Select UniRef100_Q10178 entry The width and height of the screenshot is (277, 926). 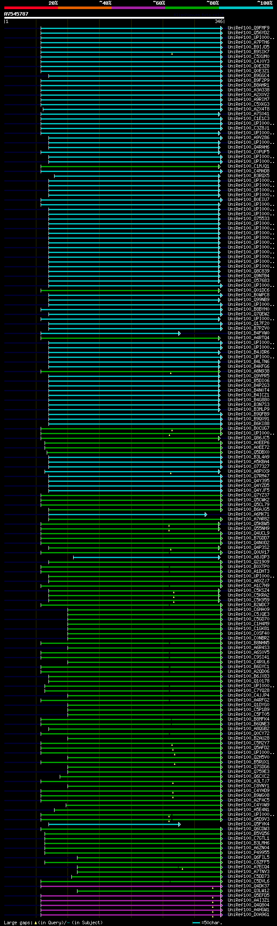pyautogui.click(x=248, y=681)
